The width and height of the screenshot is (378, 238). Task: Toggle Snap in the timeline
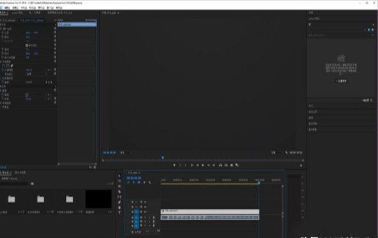[133, 182]
